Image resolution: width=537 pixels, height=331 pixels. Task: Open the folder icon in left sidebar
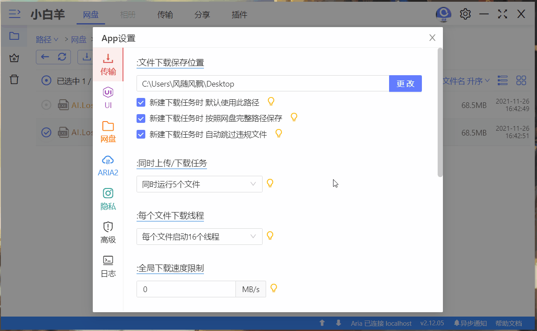tap(14, 36)
